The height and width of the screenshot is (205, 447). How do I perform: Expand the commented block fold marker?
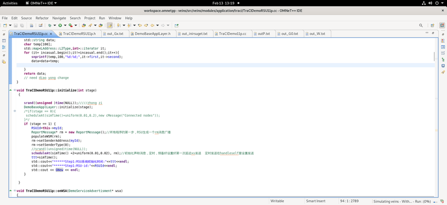[x=15, y=111]
